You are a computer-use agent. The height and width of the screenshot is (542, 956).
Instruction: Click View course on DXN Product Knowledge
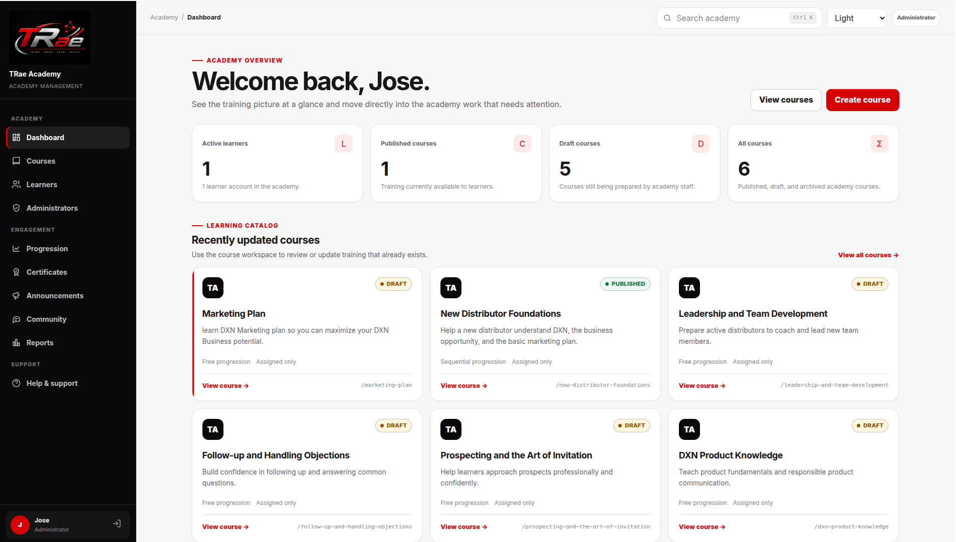[x=702, y=527]
